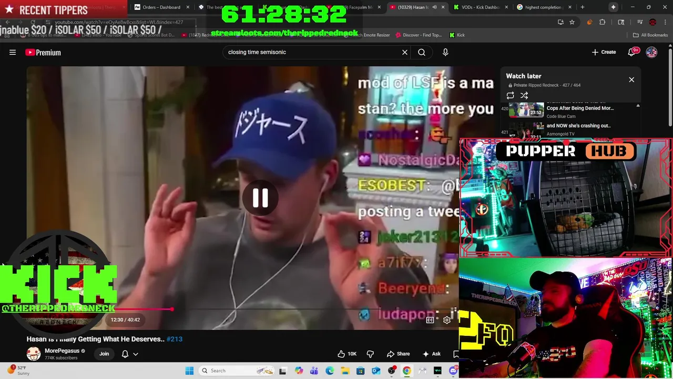The image size is (673, 379).
Task: Switch to OBS Studio on taskbar
Action: pyautogui.click(x=391, y=371)
